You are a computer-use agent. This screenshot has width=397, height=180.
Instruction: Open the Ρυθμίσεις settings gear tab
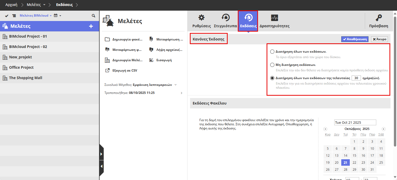201,21
